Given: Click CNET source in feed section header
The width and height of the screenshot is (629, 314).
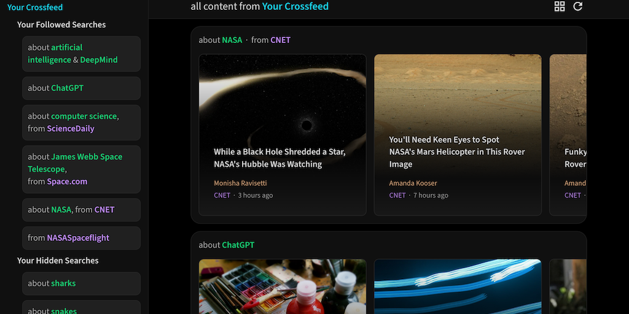Looking at the screenshot, I should (280, 40).
